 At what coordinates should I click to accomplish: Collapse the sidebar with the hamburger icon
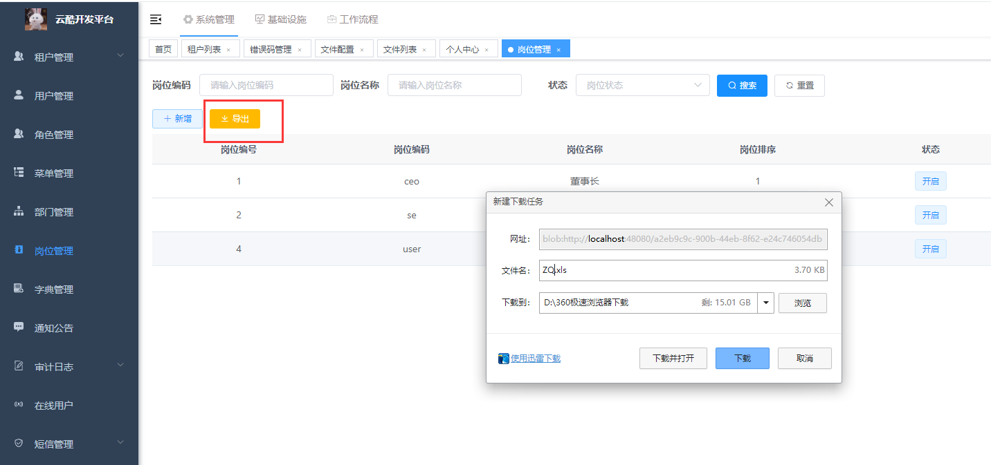[x=156, y=19]
